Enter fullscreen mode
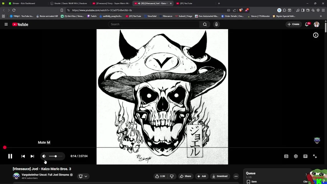The image size is (327, 184). point(315,156)
